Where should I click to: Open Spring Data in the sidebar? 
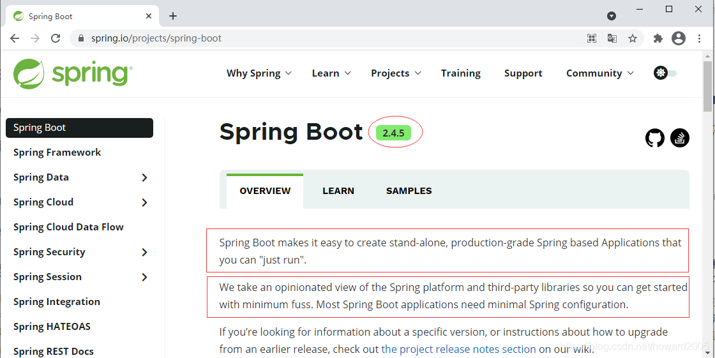coord(41,177)
